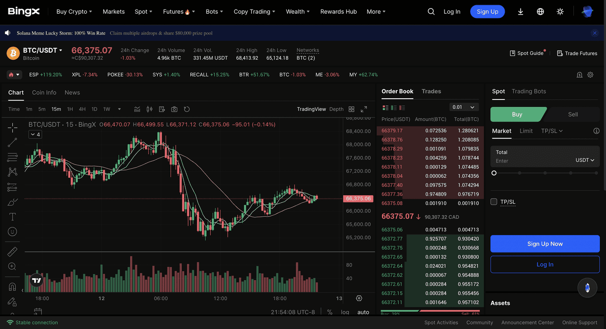Click the ruler measure tool
Image resolution: width=606 pixels, height=329 pixels.
tap(12, 252)
